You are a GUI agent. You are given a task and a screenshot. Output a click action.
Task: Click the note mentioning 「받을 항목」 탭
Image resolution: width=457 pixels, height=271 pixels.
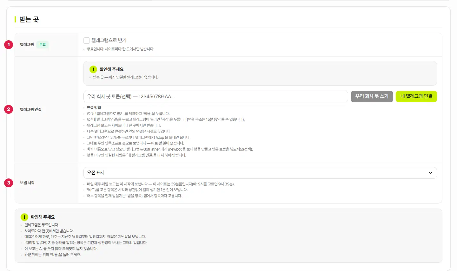click(135, 196)
